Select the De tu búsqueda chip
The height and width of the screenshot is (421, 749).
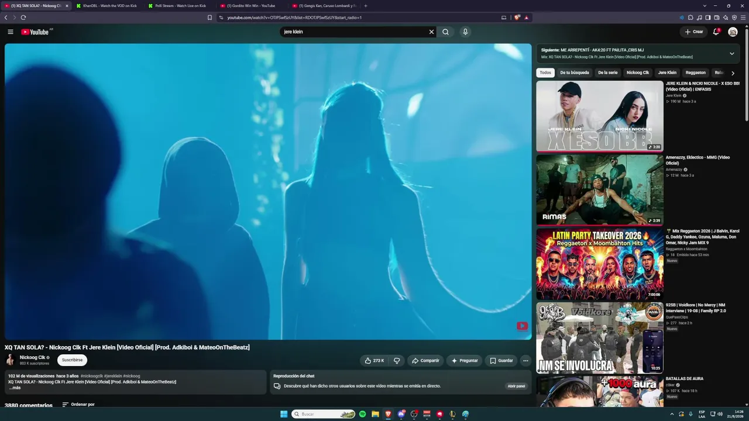tap(575, 73)
